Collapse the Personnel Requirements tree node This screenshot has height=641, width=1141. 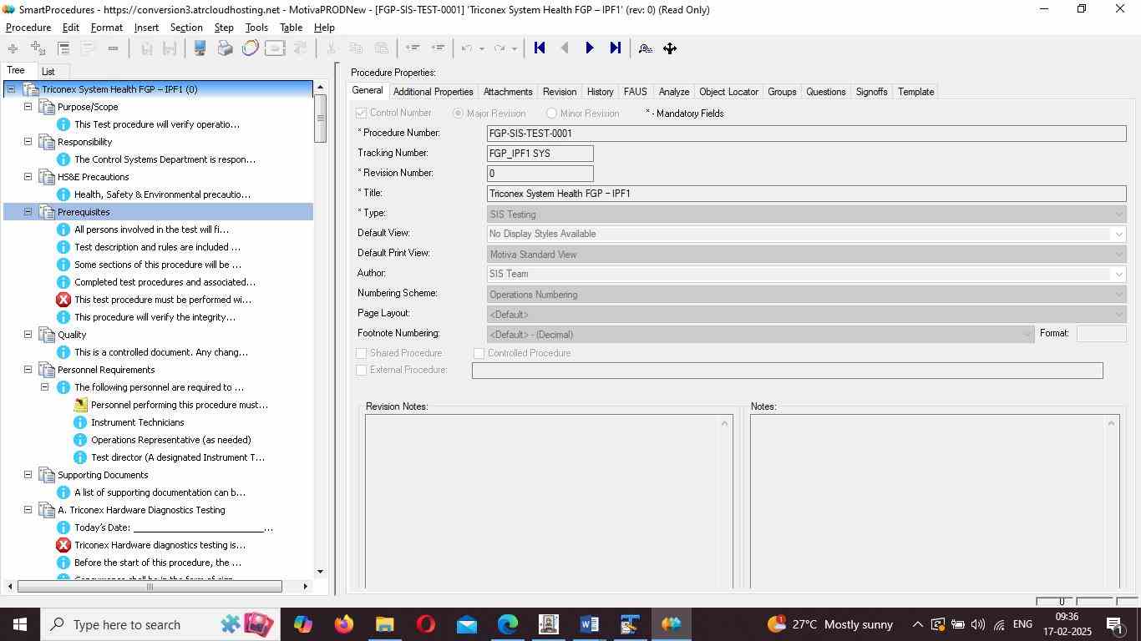28,370
